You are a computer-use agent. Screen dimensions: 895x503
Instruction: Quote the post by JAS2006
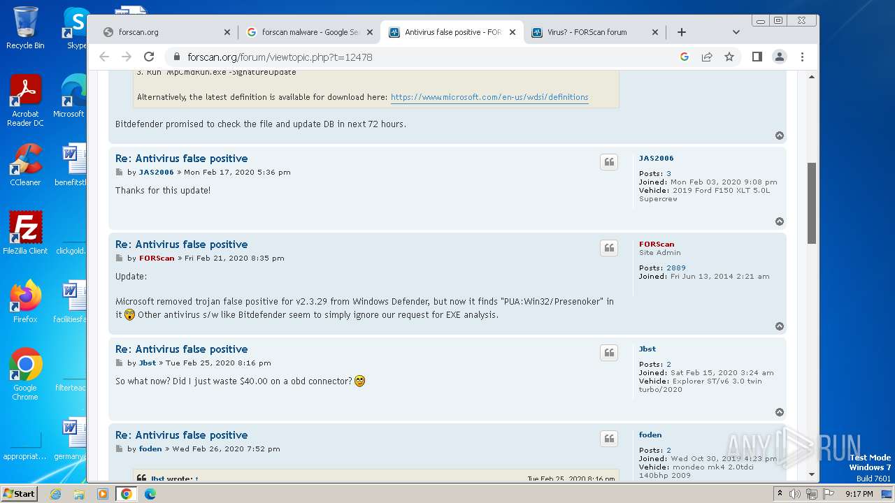[x=609, y=162]
